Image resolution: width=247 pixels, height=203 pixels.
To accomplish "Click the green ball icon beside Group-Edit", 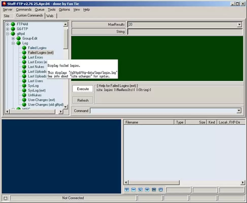I will pyautogui.click(x=19, y=38).
